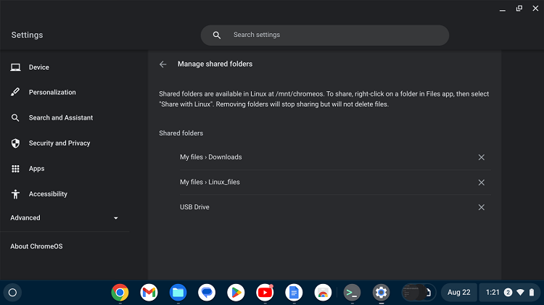Open the Play Store from the shelf
Viewport: 544px width, 305px height.
(236, 293)
